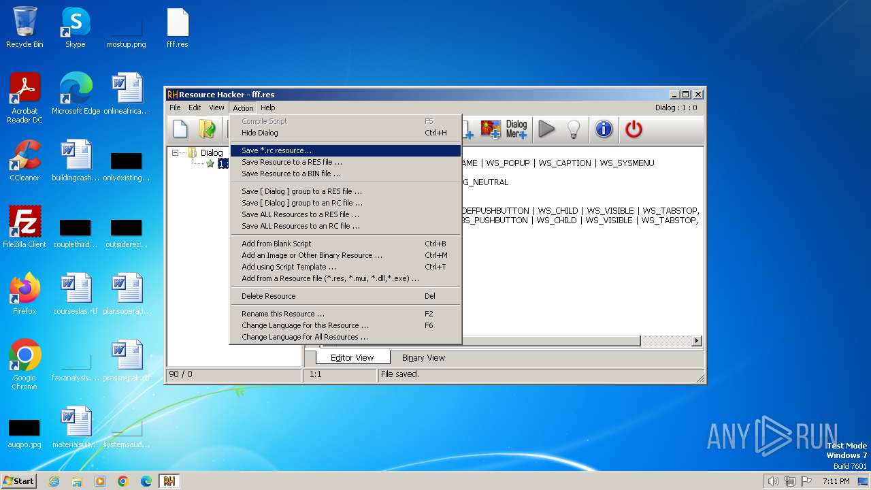The width and height of the screenshot is (871, 490).
Task: Choose Add using Script Template
Action: point(346,267)
